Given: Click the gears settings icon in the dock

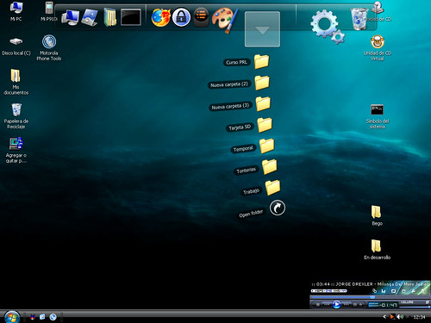Looking at the screenshot, I should point(328,27).
